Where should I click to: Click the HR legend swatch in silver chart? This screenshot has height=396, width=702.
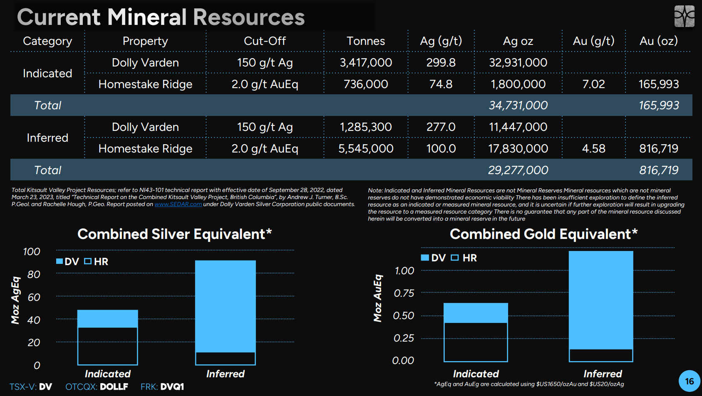pos(88,261)
